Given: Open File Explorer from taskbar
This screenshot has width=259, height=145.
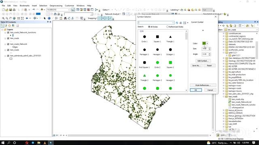Looking at the screenshot, I should (39, 143).
